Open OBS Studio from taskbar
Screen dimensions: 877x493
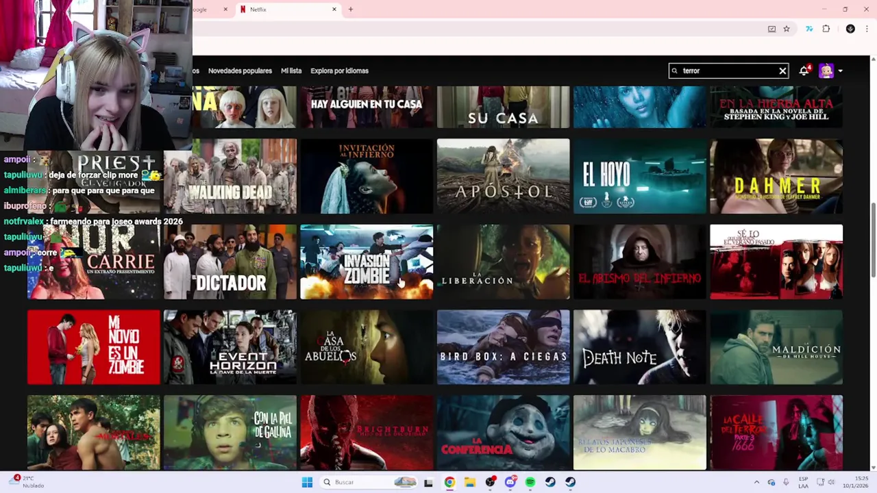(490, 482)
